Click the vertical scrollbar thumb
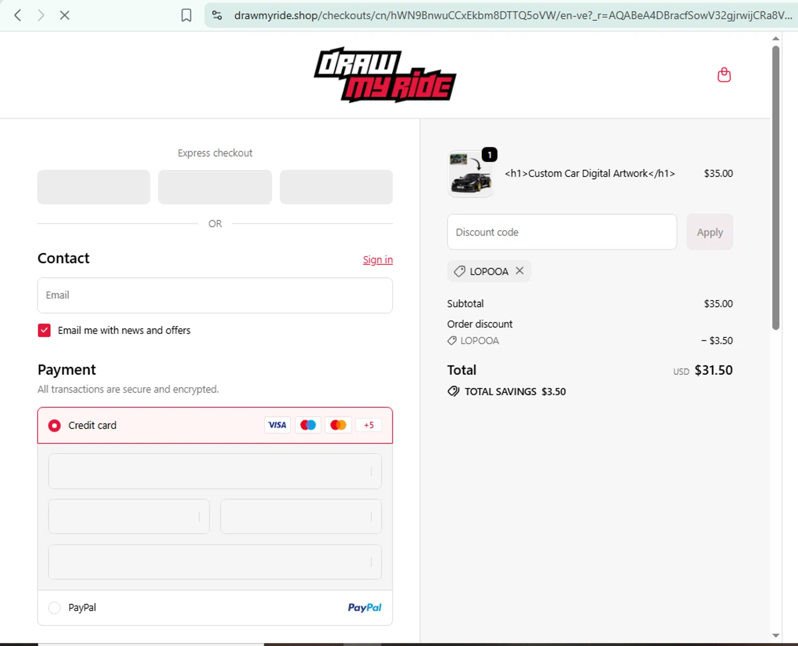This screenshot has height=646, width=798. pos(776,187)
